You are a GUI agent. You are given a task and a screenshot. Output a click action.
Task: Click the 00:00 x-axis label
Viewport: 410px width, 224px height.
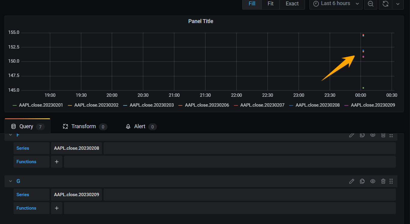pyautogui.click(x=360, y=95)
